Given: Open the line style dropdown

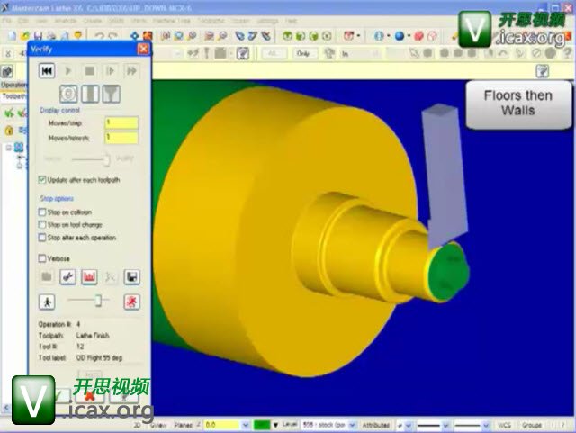Looking at the screenshot, I should [446, 425].
